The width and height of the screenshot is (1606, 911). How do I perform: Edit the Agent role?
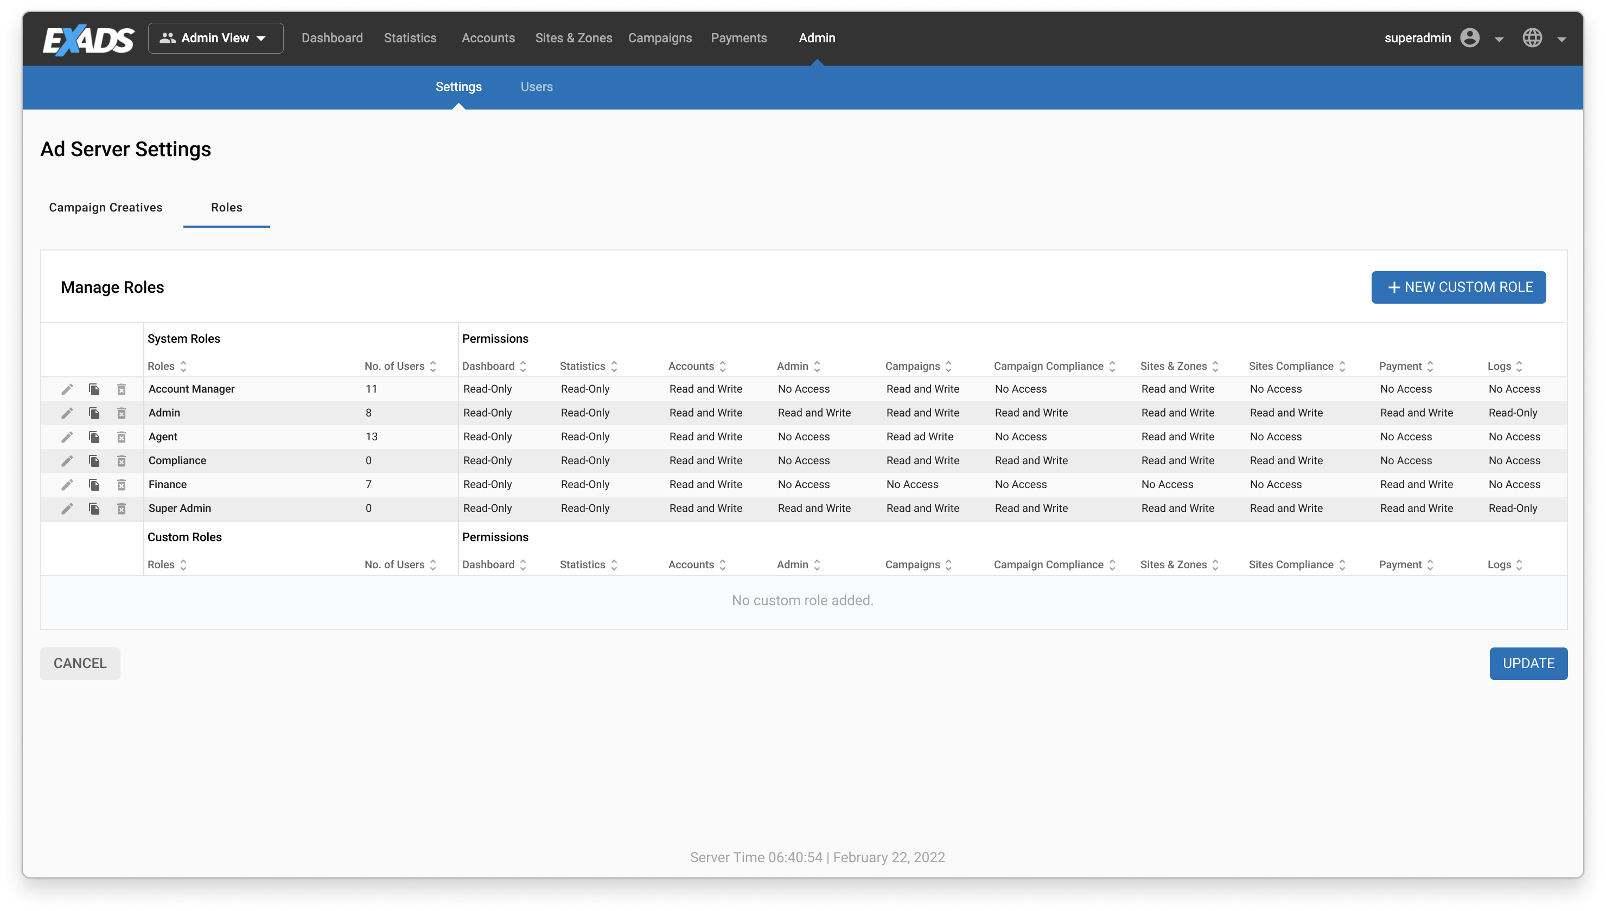coord(67,437)
